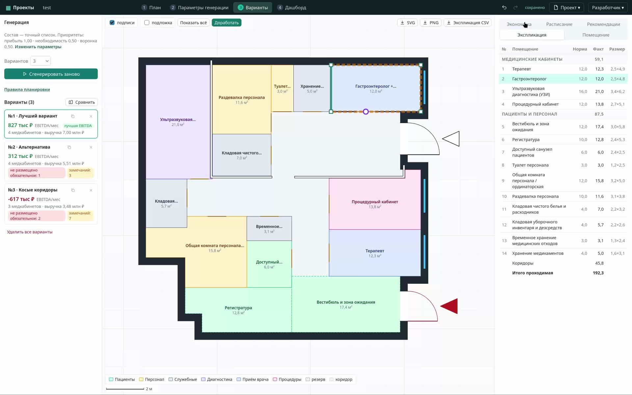
Task: Click the redo arrow icon
Action: [515, 8]
